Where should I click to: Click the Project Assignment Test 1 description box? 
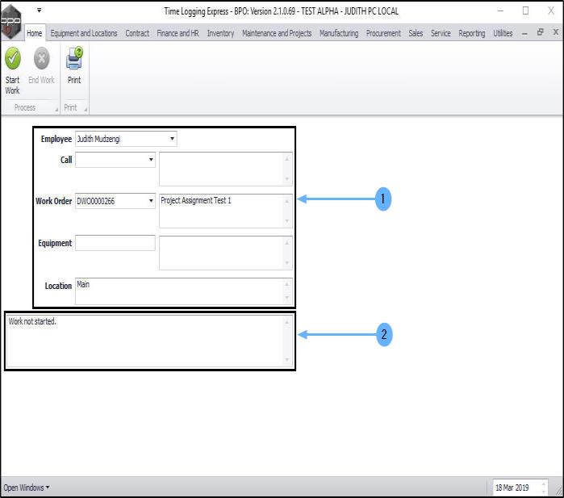pyautogui.click(x=226, y=211)
